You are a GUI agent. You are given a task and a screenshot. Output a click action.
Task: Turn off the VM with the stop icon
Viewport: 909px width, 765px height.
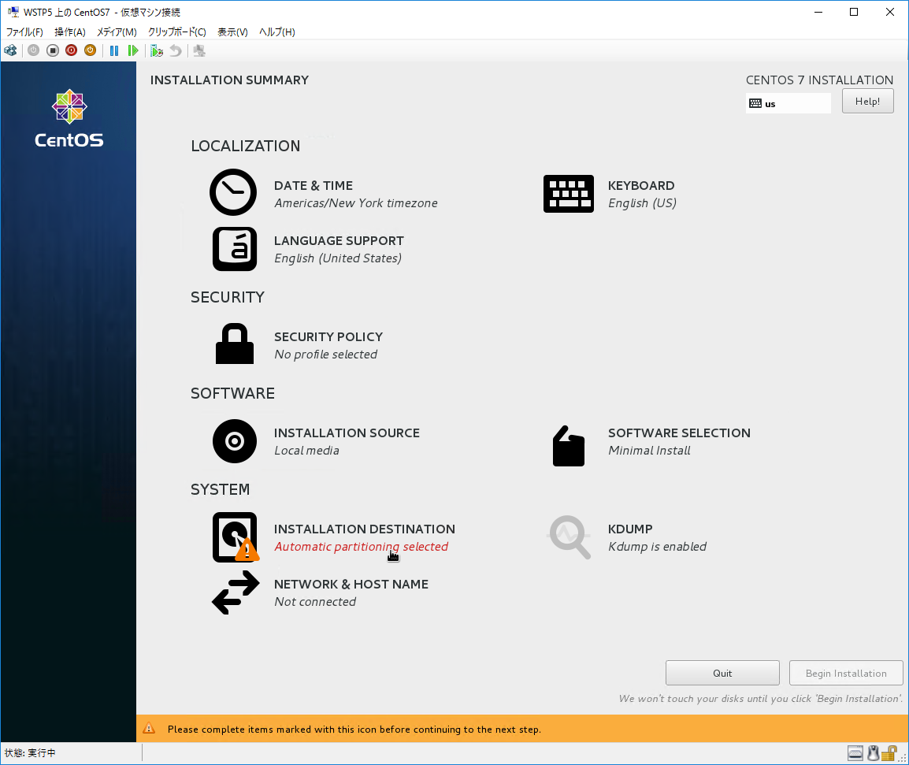53,50
